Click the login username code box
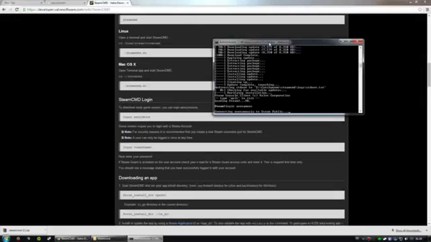 coord(232,147)
